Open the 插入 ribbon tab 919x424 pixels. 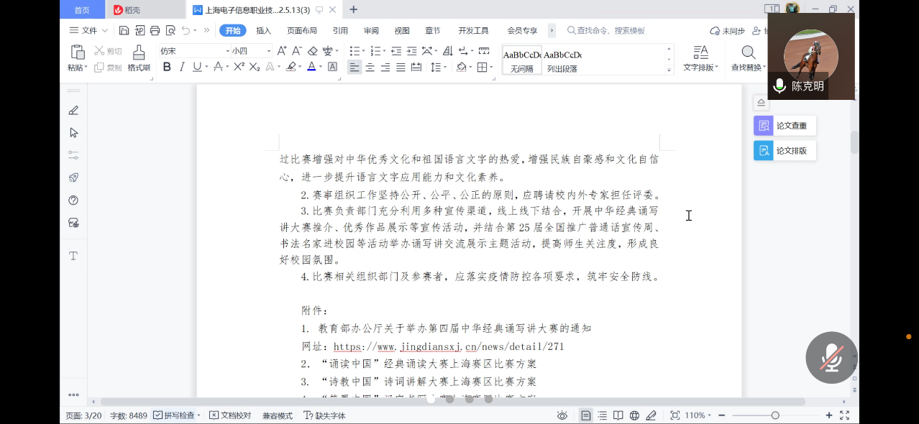[263, 30]
